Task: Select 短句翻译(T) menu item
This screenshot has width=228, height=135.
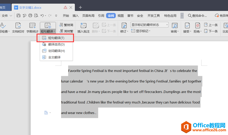Action: tap(56, 38)
